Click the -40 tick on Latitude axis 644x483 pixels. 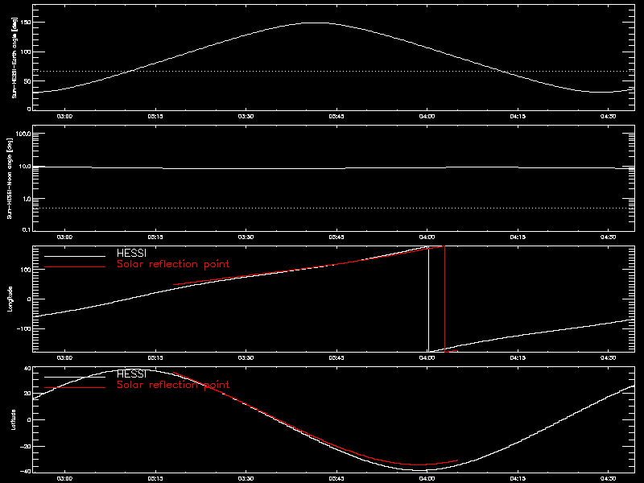click(26, 471)
